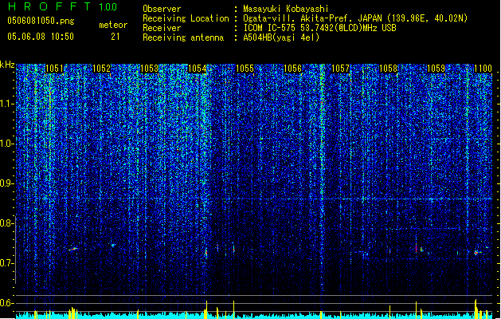Click the red echo streak after 1058
The image size is (501, 319).
(x=416, y=248)
